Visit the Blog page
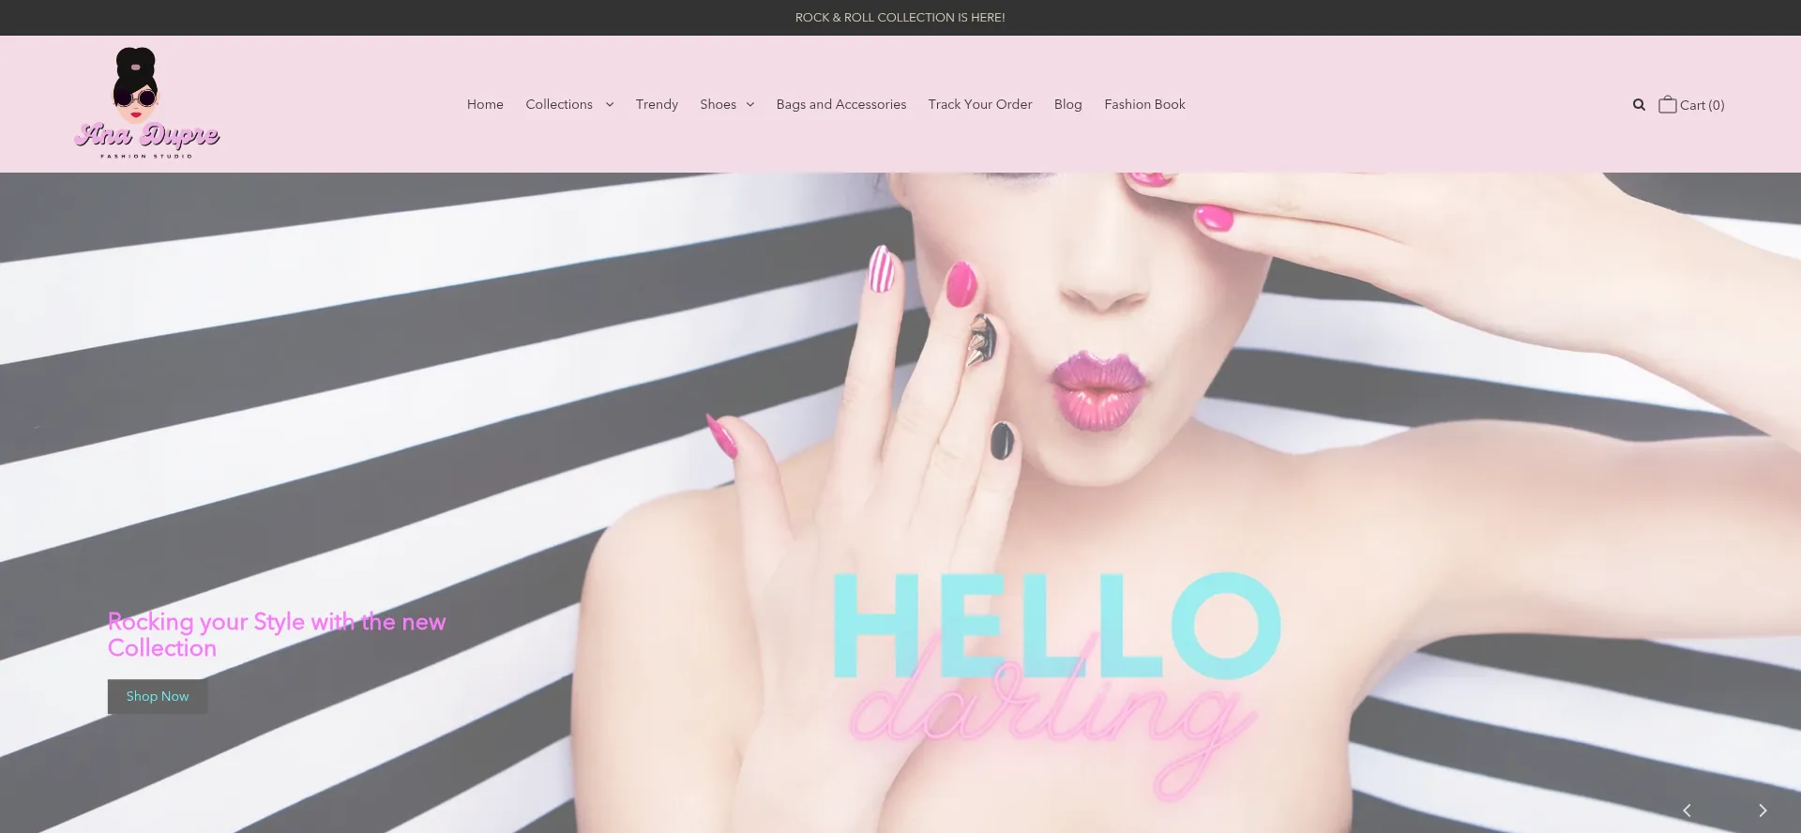1801x833 pixels. 1067,104
